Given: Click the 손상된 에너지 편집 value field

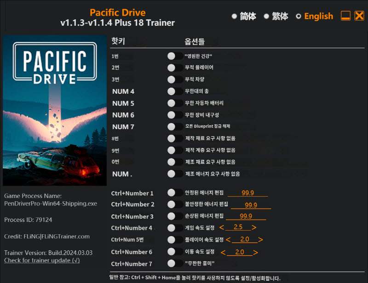Looking at the screenshot, I should pyautogui.click(x=246, y=216).
